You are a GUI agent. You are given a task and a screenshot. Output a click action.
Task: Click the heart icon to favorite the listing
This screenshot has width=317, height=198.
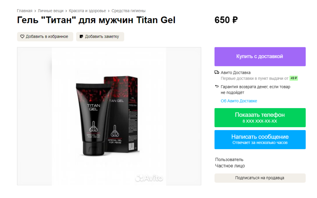click(22, 36)
